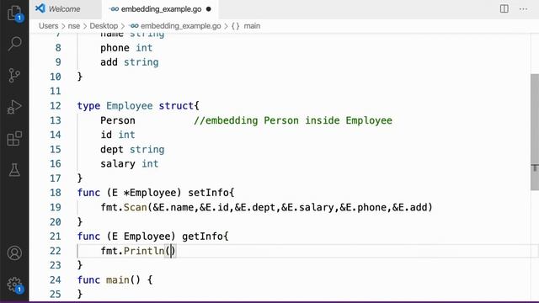Click the id field on line 14
Viewport: 539px width, 303px height.
106,135
